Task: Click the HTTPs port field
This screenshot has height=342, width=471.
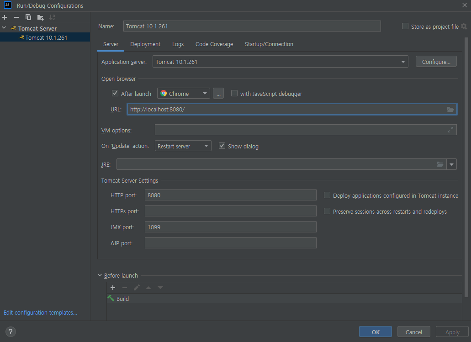Action: pos(230,211)
